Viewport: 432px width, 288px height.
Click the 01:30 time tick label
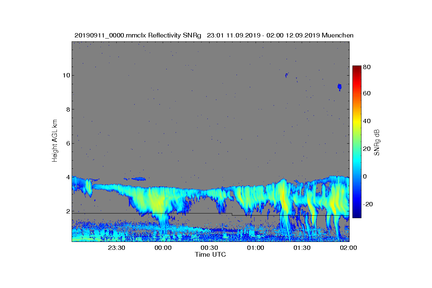click(302, 248)
